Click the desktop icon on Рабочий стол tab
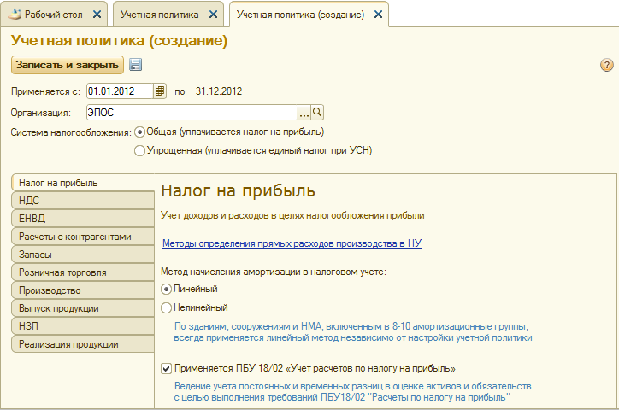Screen dimensions: 619x410 pyautogui.click(x=15, y=15)
